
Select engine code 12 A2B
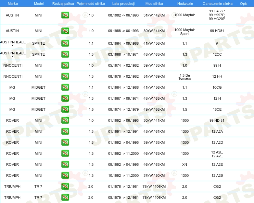tap(217, 175)
